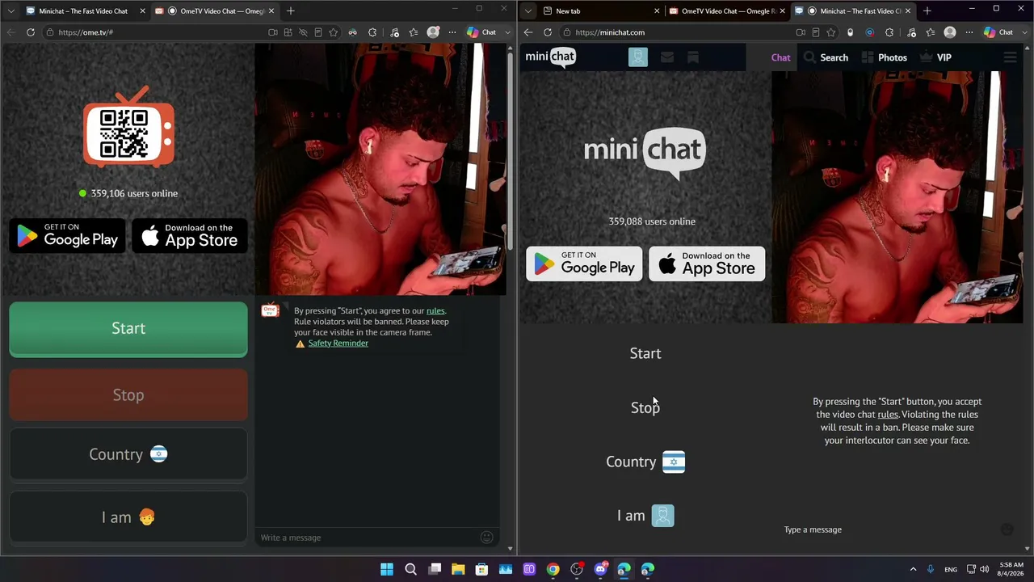This screenshot has height=582, width=1034.
Task: Open the Minichat hamburger menu
Action: pos(1010,57)
